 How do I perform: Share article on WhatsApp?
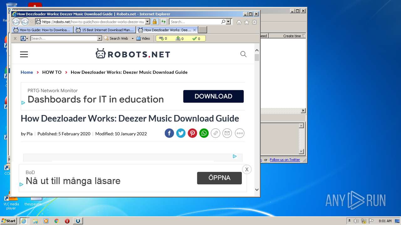[204, 133]
